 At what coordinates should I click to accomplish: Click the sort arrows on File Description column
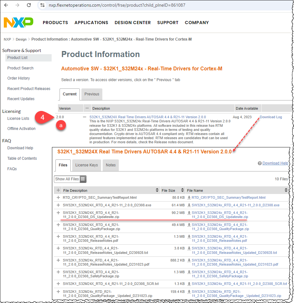[157, 190]
